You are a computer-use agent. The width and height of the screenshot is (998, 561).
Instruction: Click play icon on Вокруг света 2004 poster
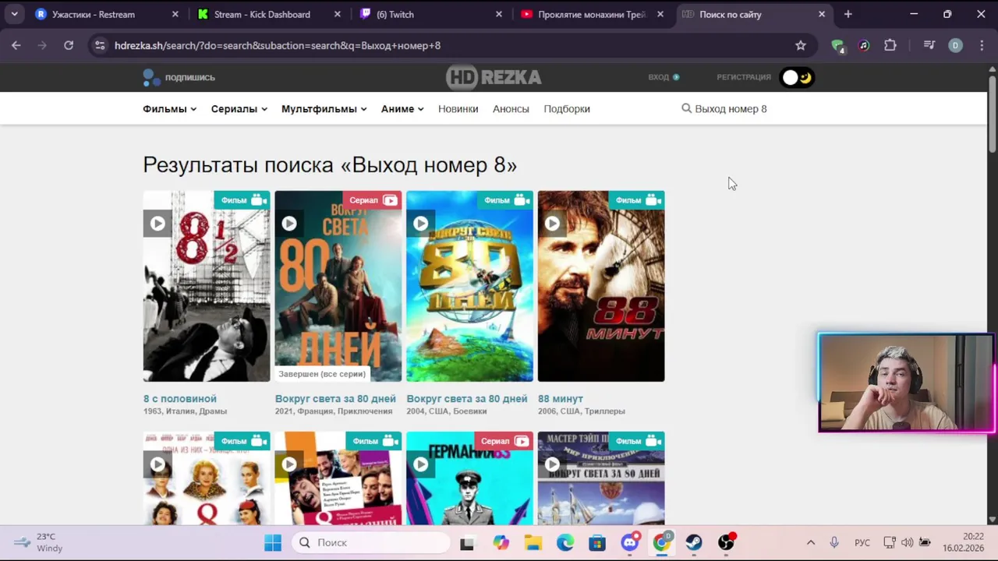pyautogui.click(x=420, y=224)
